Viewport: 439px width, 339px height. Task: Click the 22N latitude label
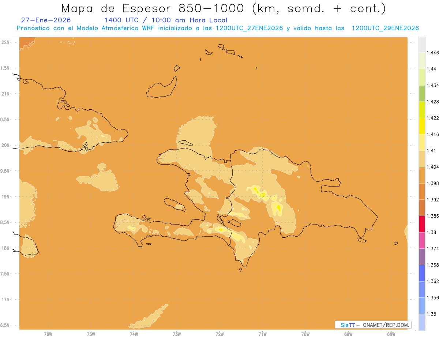point(6,42)
